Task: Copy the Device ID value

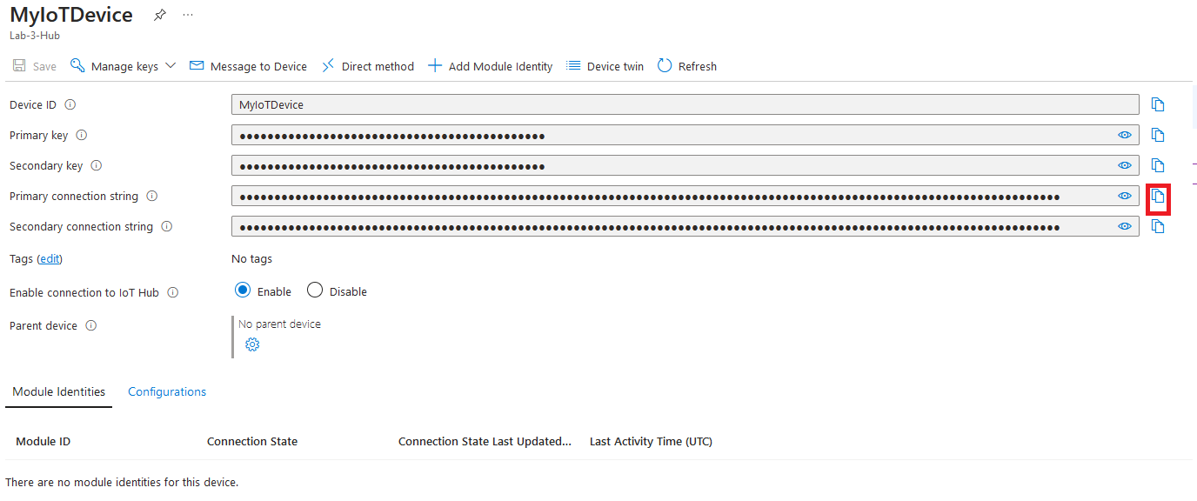Action: (1158, 104)
